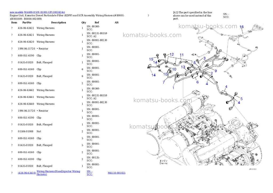Click the Ref column header
The image size is (273, 193).
tap(97, 23)
